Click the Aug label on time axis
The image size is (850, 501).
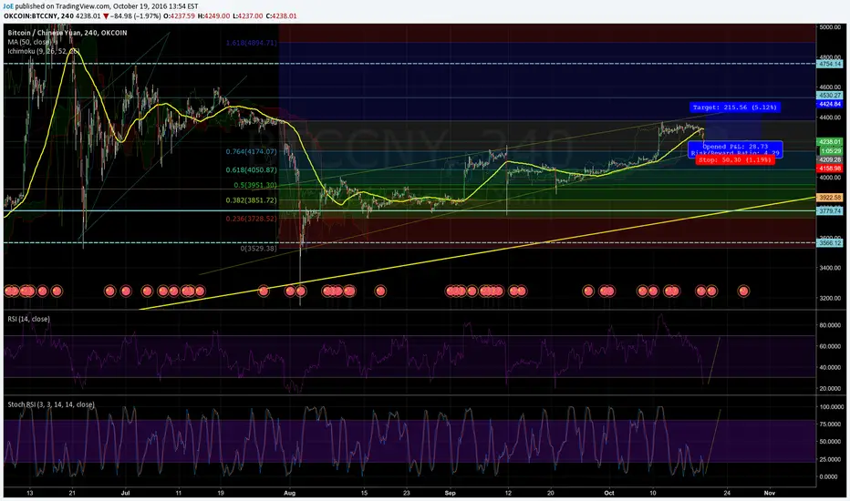289,493
